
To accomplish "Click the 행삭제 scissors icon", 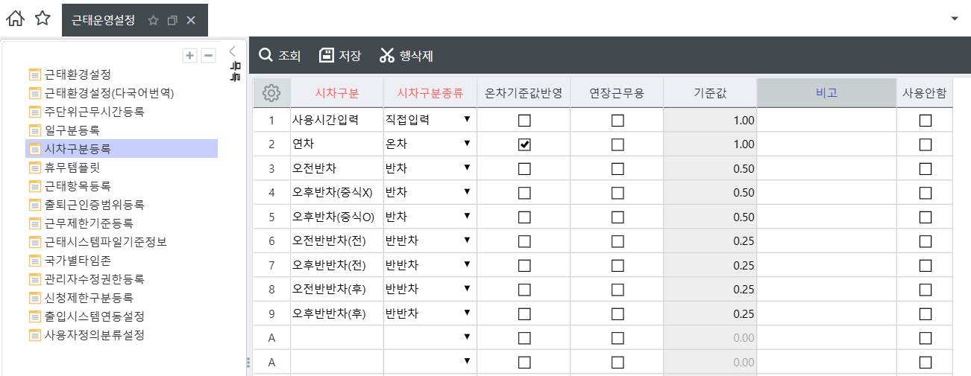I will [386, 55].
